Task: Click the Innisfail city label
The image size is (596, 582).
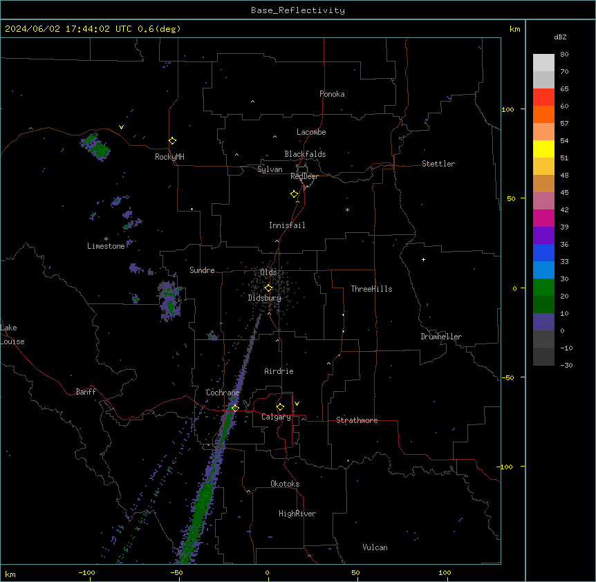Action: click(287, 225)
